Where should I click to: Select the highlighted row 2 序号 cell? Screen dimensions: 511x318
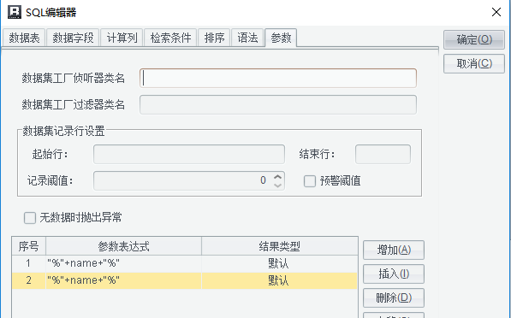(29, 280)
